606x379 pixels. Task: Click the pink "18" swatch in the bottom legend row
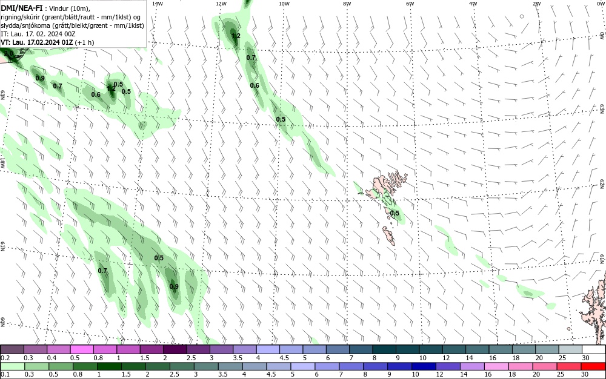pyautogui.click(x=520, y=366)
